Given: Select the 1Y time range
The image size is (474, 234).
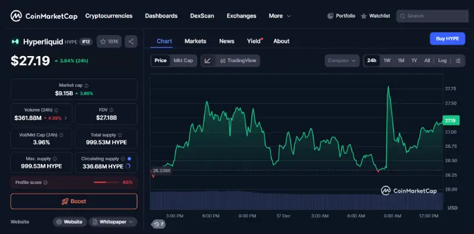Looking at the screenshot, I should click(414, 60).
